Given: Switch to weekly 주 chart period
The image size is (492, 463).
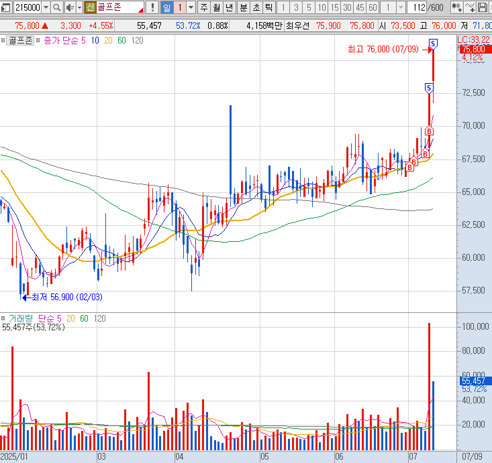Looking at the screenshot, I should (203, 7).
